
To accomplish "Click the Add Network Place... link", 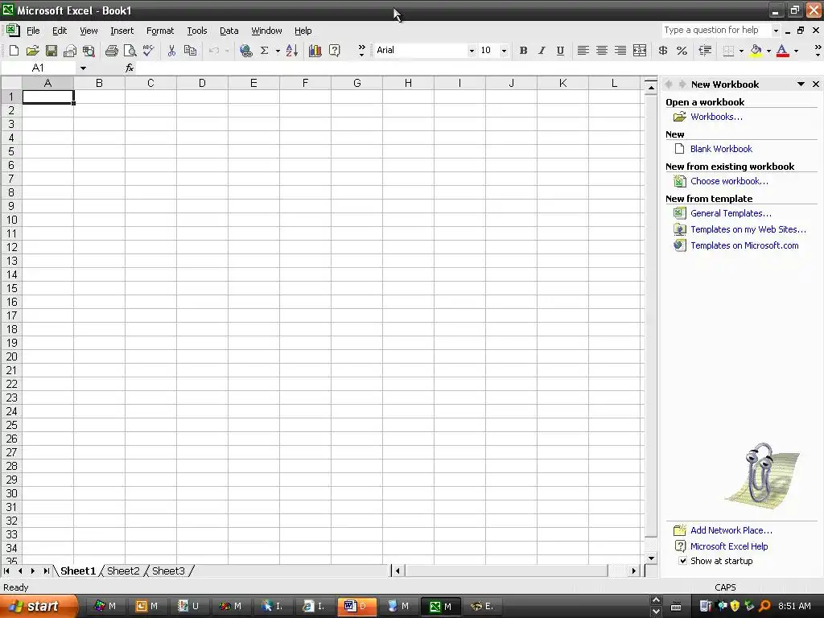I will [x=731, y=530].
